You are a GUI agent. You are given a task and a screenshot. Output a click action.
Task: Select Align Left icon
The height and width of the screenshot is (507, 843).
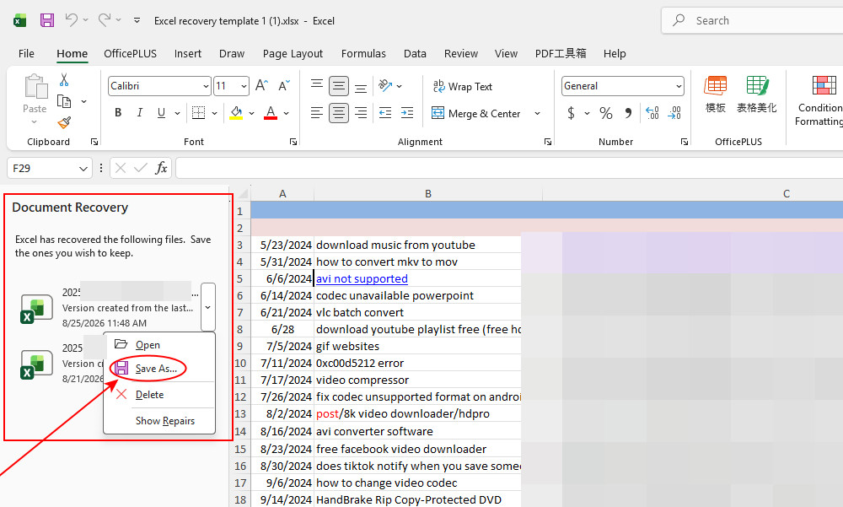317,113
